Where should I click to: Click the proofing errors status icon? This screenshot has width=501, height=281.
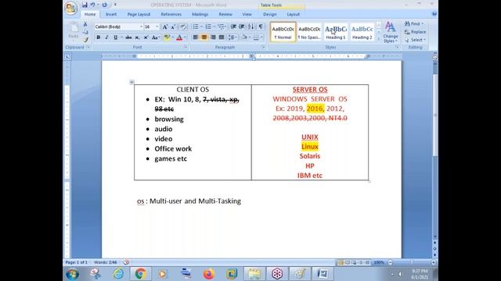pos(126,262)
